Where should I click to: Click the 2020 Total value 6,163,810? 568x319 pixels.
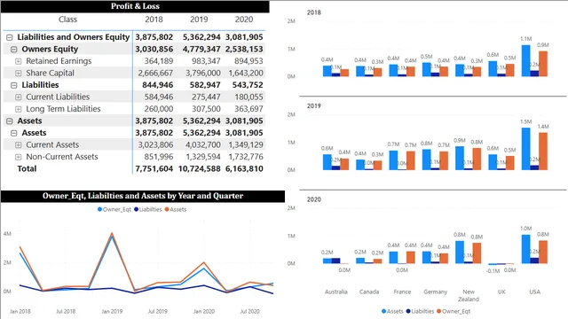coord(244,168)
